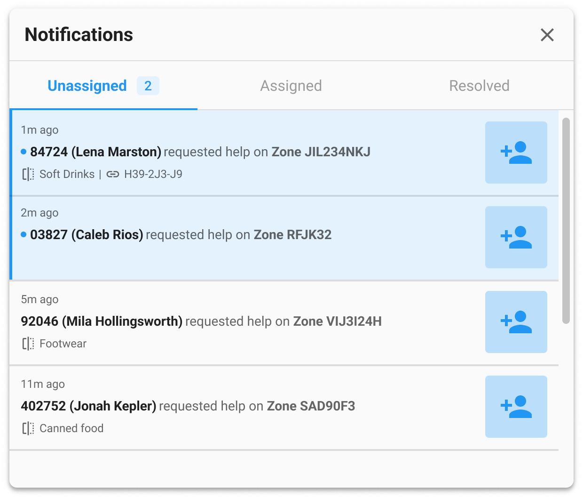Click the Footwear section icon
Image resolution: width=583 pixels, height=498 pixels.
(x=28, y=344)
